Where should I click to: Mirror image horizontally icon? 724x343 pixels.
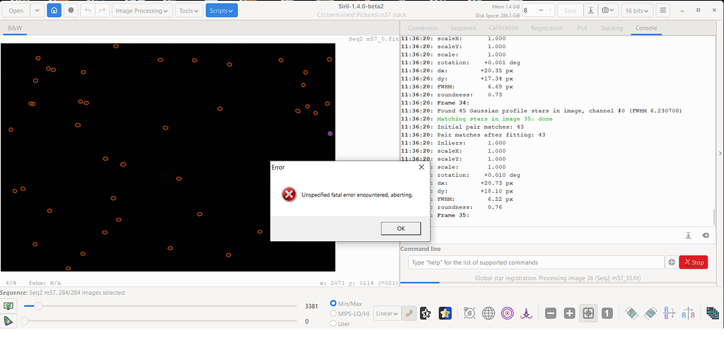(669, 313)
